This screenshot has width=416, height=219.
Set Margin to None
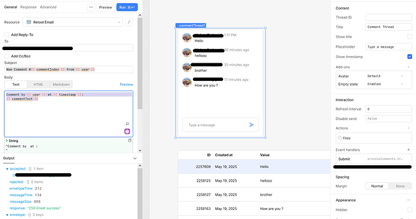400,186
